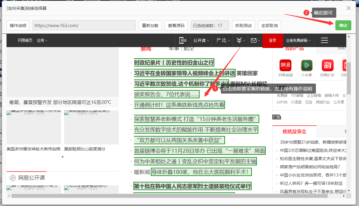This screenshot has width=359, height=206.
Task: Select link 身体折叠180度，他在北大医院顺利手术
Action: pyautogui.click(x=201, y=172)
